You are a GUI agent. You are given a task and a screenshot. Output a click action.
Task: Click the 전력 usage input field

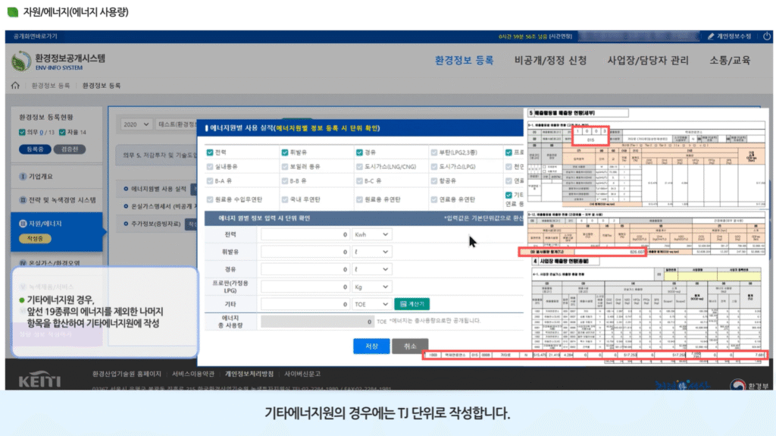tap(305, 235)
